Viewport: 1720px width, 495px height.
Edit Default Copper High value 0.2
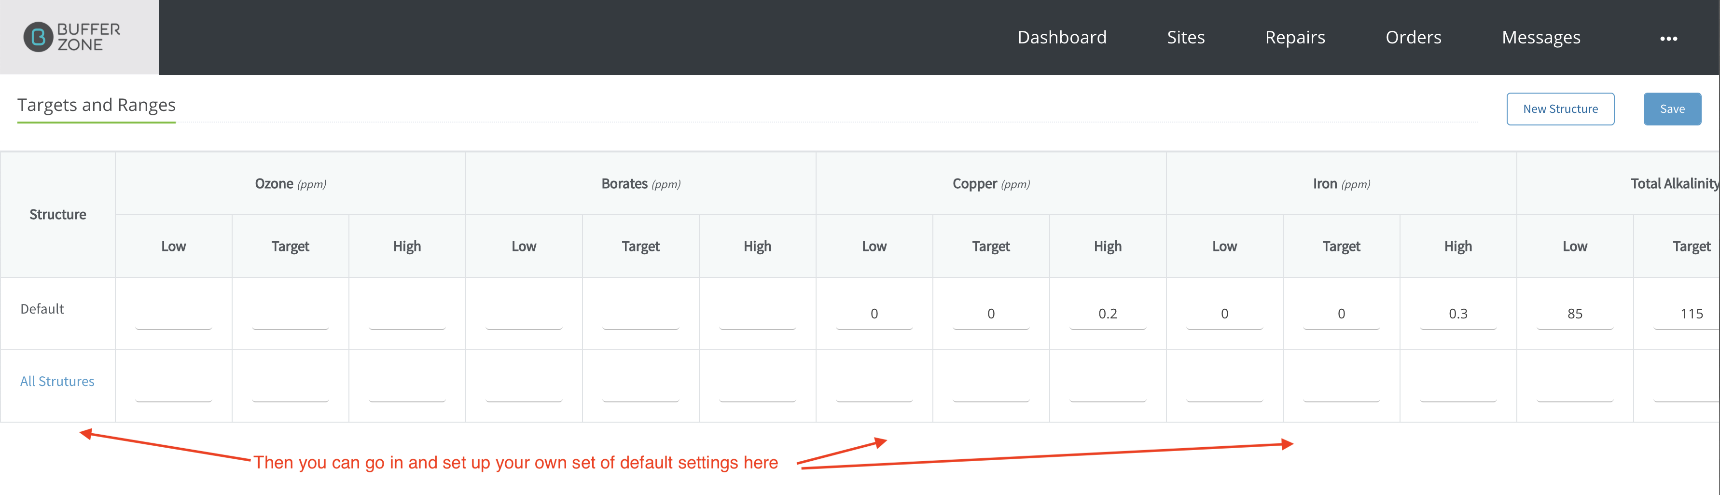tap(1108, 314)
